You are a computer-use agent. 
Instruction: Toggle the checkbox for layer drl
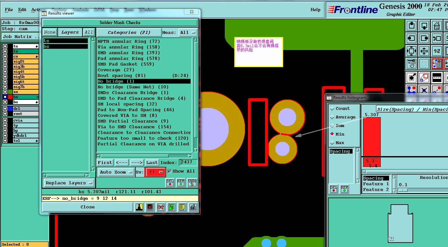coord(5,109)
